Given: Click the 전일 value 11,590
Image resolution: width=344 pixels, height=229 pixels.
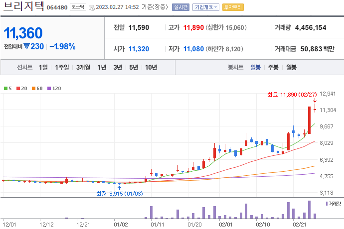Looking at the screenshot, I should pos(139,27).
